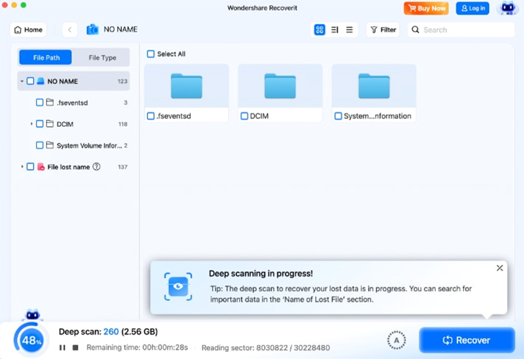Collapse the NO NAME tree node
Image resolution: width=524 pixels, height=359 pixels.
click(x=22, y=81)
